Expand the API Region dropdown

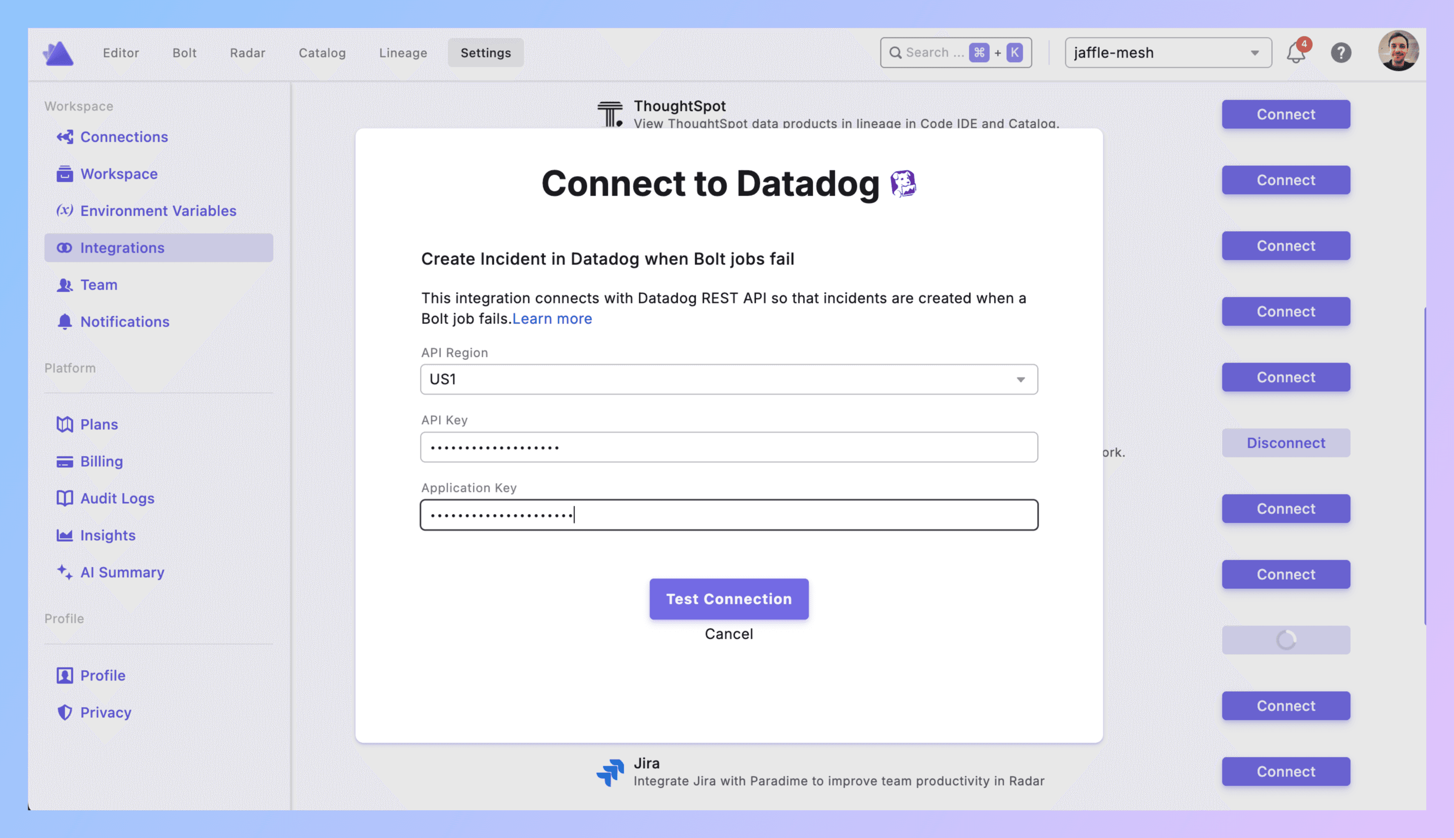point(729,379)
